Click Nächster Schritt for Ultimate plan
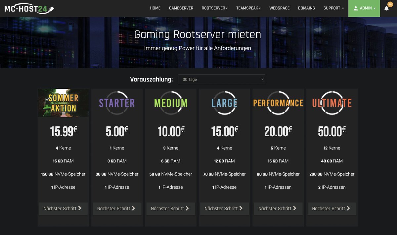The width and height of the screenshot is (397, 235). coord(332,209)
